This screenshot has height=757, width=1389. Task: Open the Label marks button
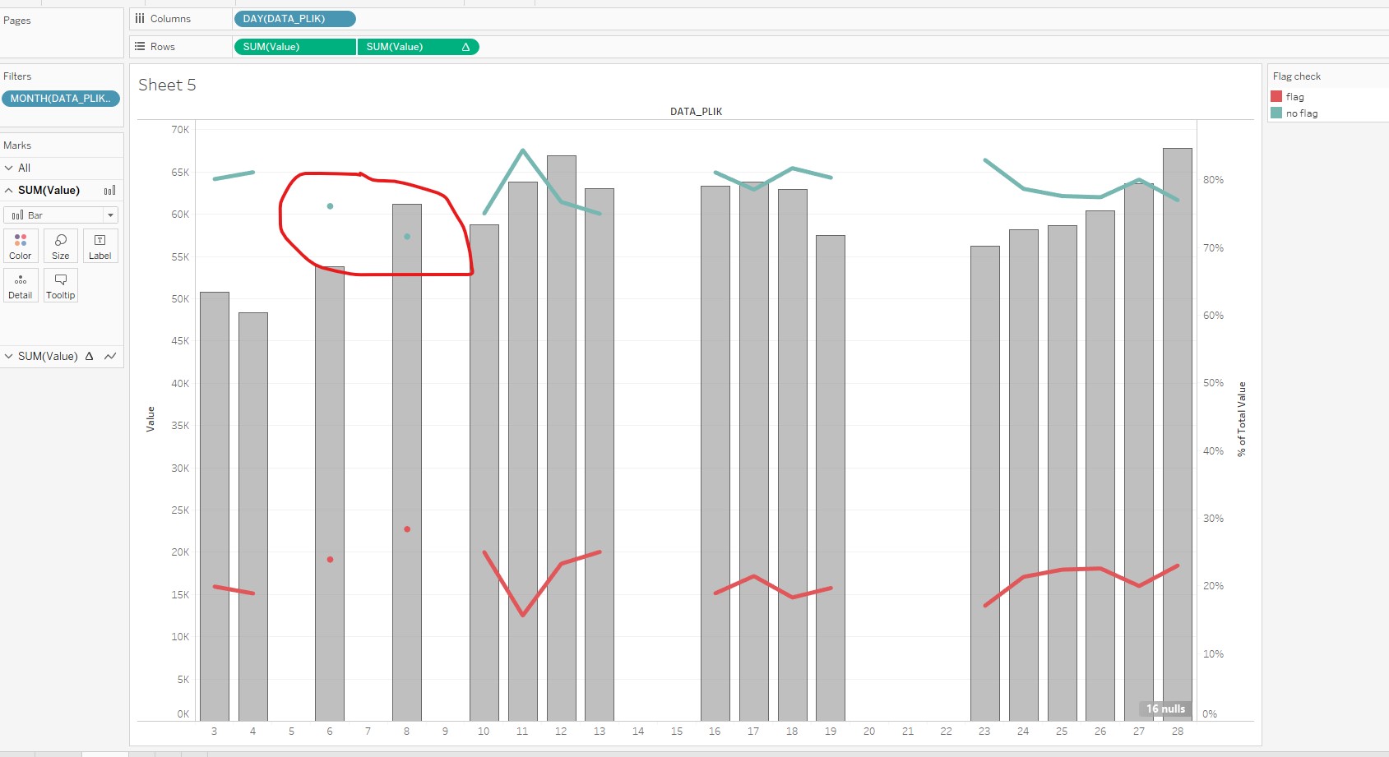[100, 246]
